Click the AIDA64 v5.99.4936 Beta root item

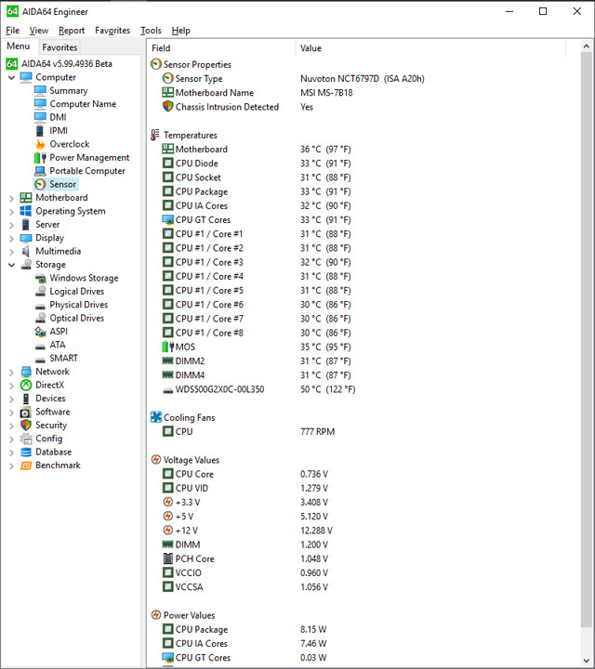point(67,64)
